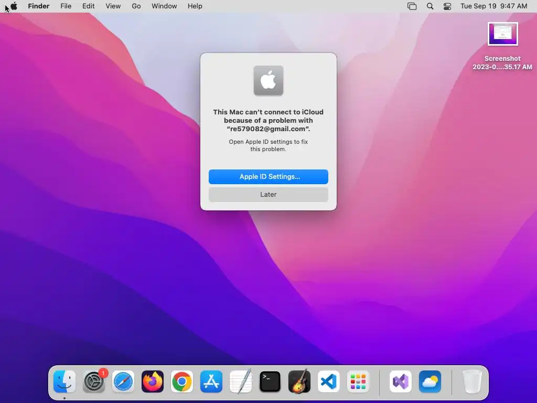Open the Help menu

[x=195, y=6]
